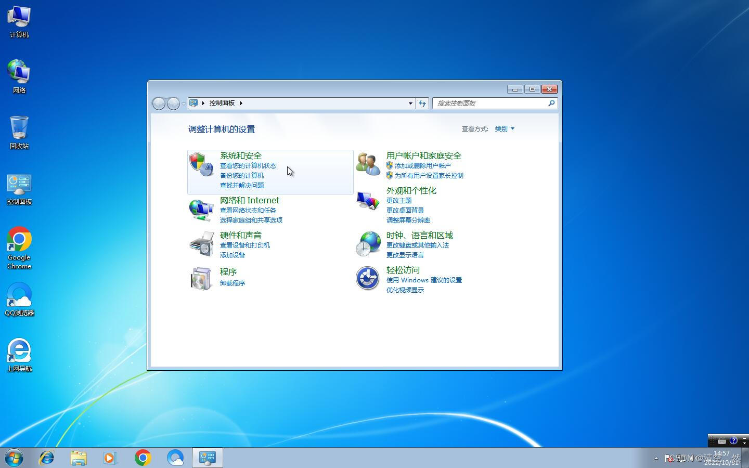Open the 网络和 Internet globe icon
Viewport: 749px width, 468px height.
coord(201,209)
